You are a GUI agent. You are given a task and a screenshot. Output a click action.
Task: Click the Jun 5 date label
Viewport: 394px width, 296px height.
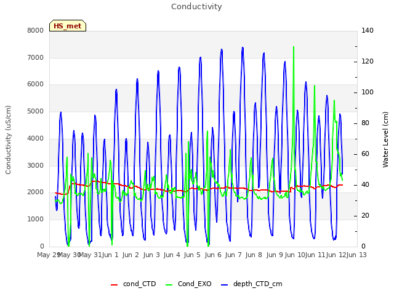coord(192,255)
